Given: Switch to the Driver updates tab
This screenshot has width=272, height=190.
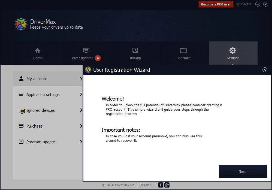Looking at the screenshot, I should [86, 53].
